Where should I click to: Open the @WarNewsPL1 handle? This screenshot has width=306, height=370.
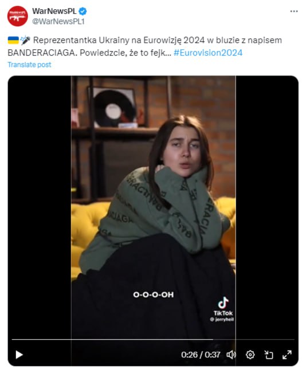pos(58,21)
